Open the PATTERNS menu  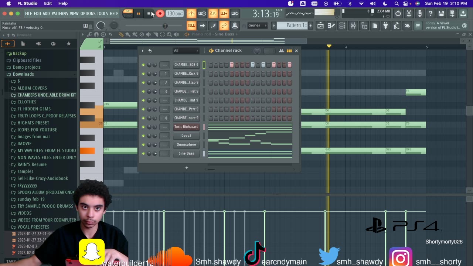(x=59, y=14)
